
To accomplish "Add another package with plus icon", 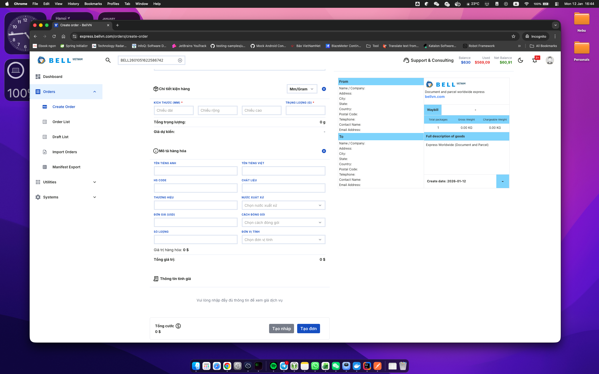I will [324, 89].
